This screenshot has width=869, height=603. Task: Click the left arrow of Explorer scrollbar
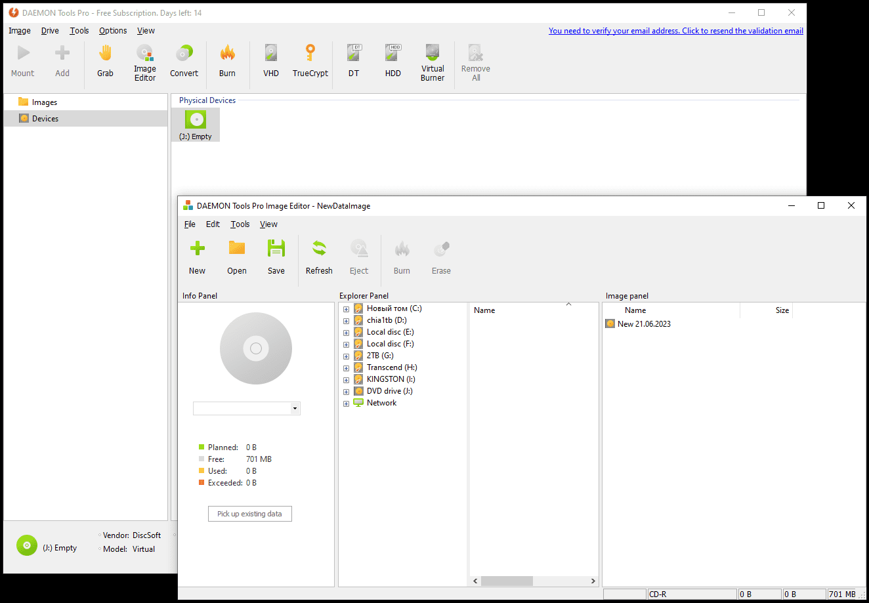coord(475,581)
